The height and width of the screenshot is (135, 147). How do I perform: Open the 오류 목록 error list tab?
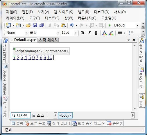[x=35, y=123]
